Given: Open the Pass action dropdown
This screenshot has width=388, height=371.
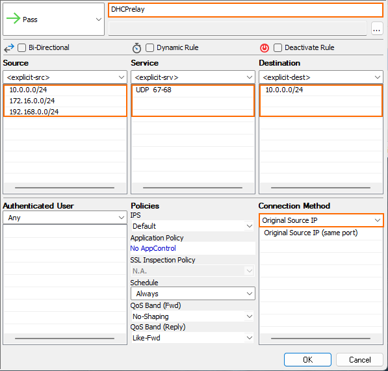Looking at the screenshot, I should click(x=54, y=19).
